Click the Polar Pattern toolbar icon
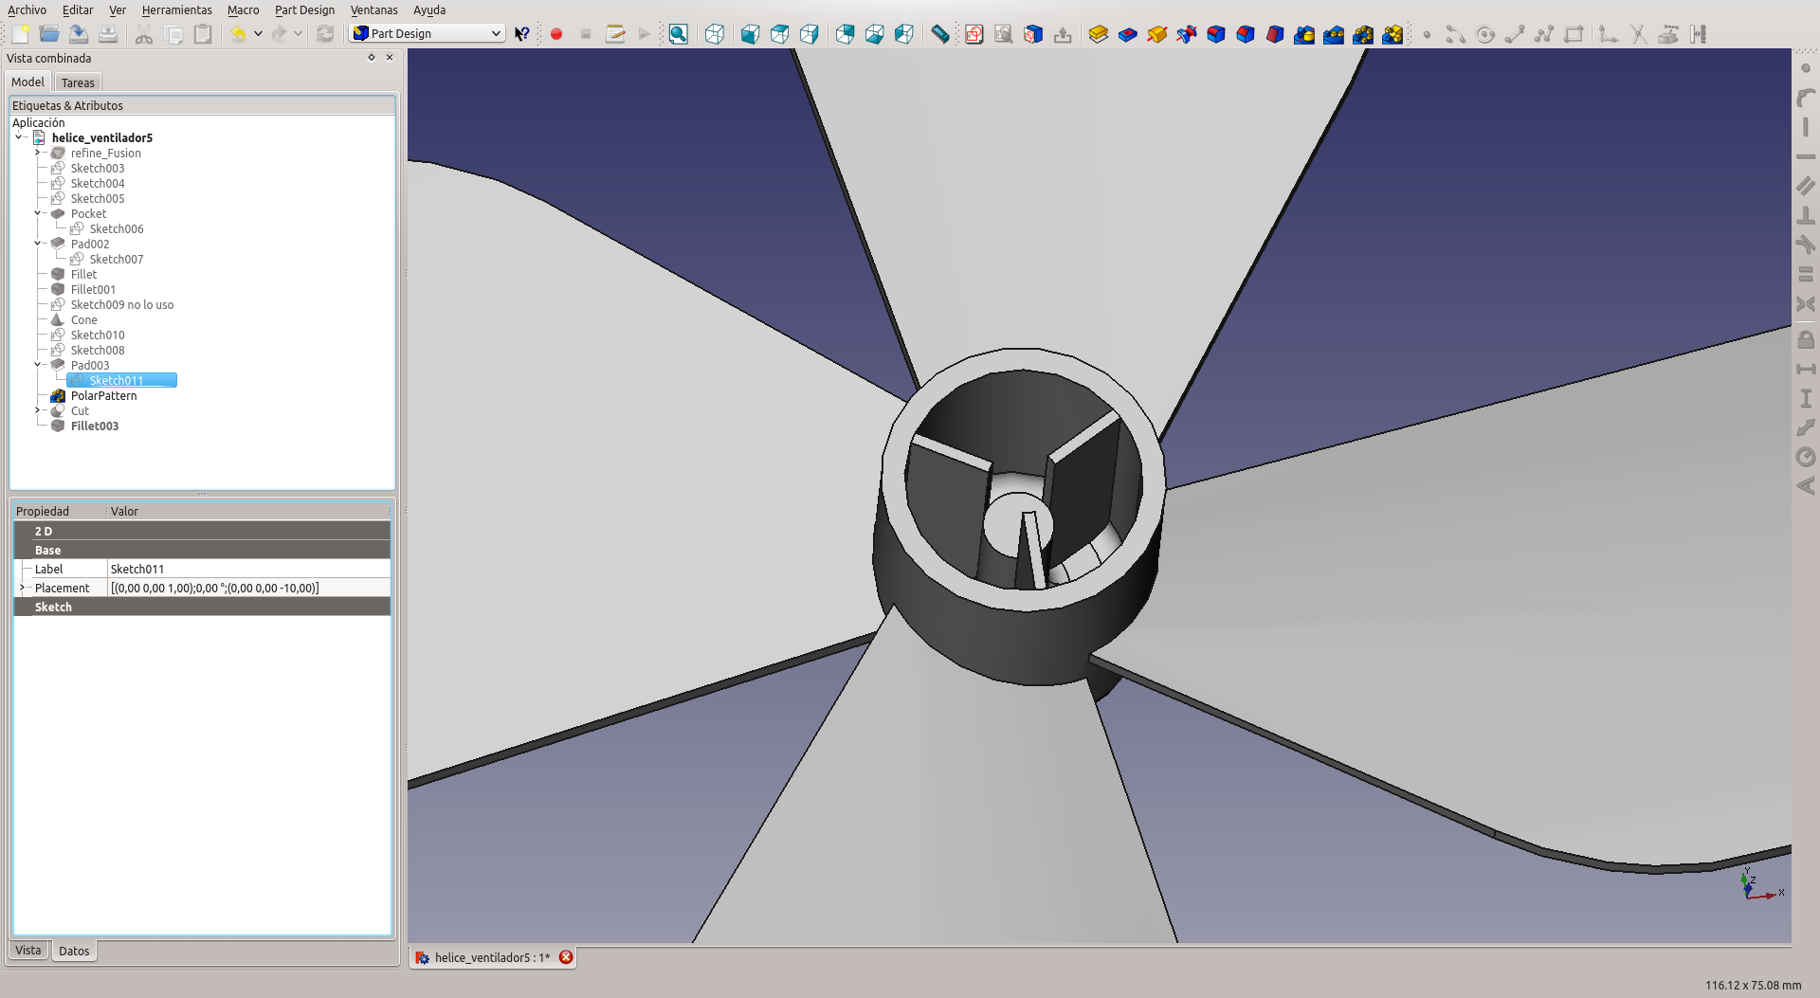1820x998 pixels. (x=1363, y=34)
